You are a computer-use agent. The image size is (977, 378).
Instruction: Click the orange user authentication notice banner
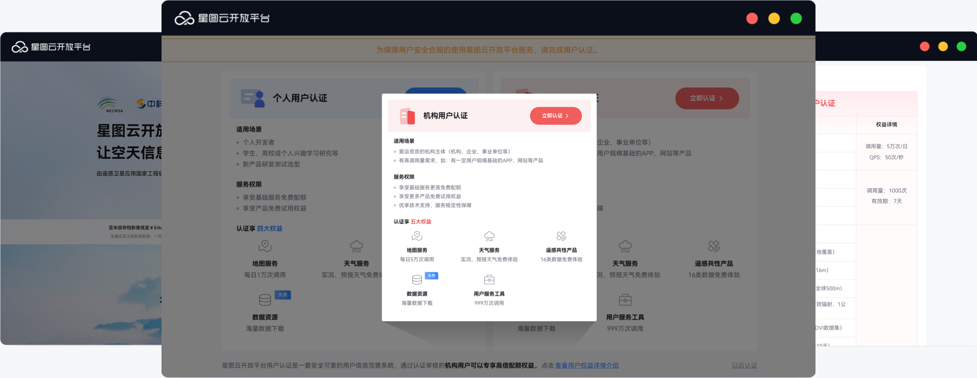tap(488, 50)
